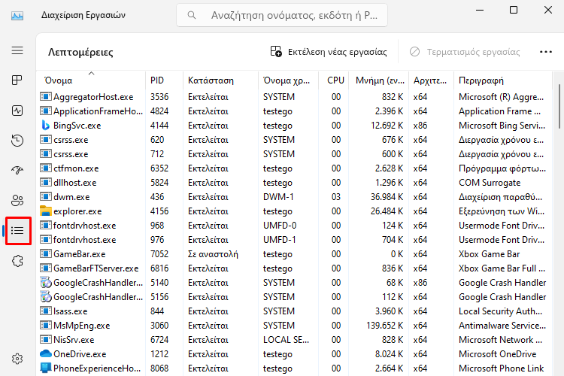This screenshot has width=564, height=376.
Task: Select the NisSrv.exe process name
Action: [x=74, y=340]
